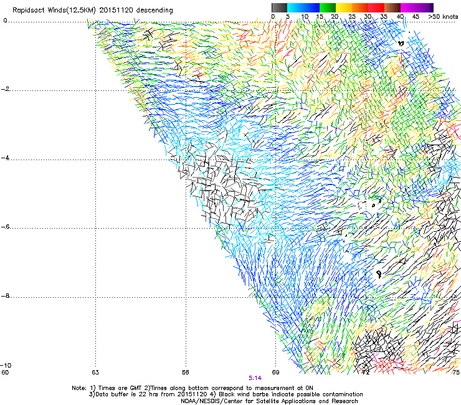Click the '0' label under the color bar
Image resolution: width=461 pixels, height=405 pixels.
[x=273, y=16]
